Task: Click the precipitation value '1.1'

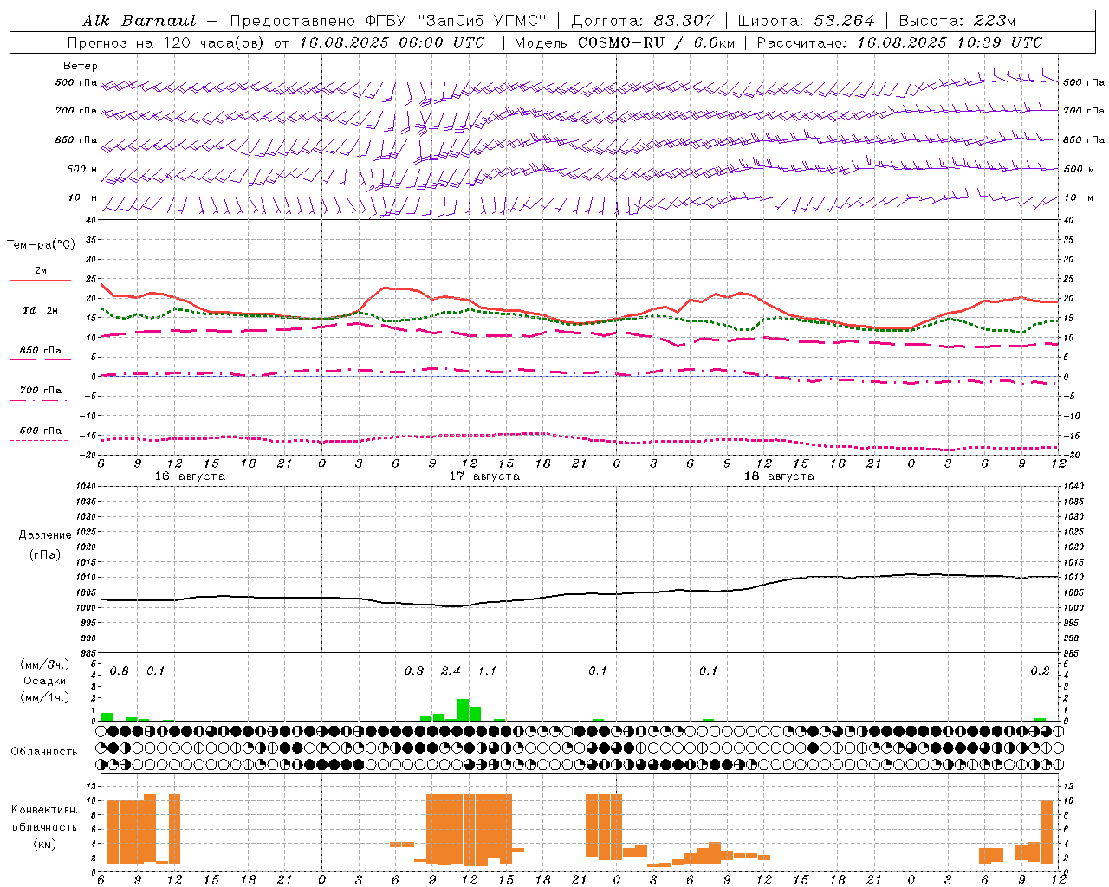Action: [x=487, y=671]
